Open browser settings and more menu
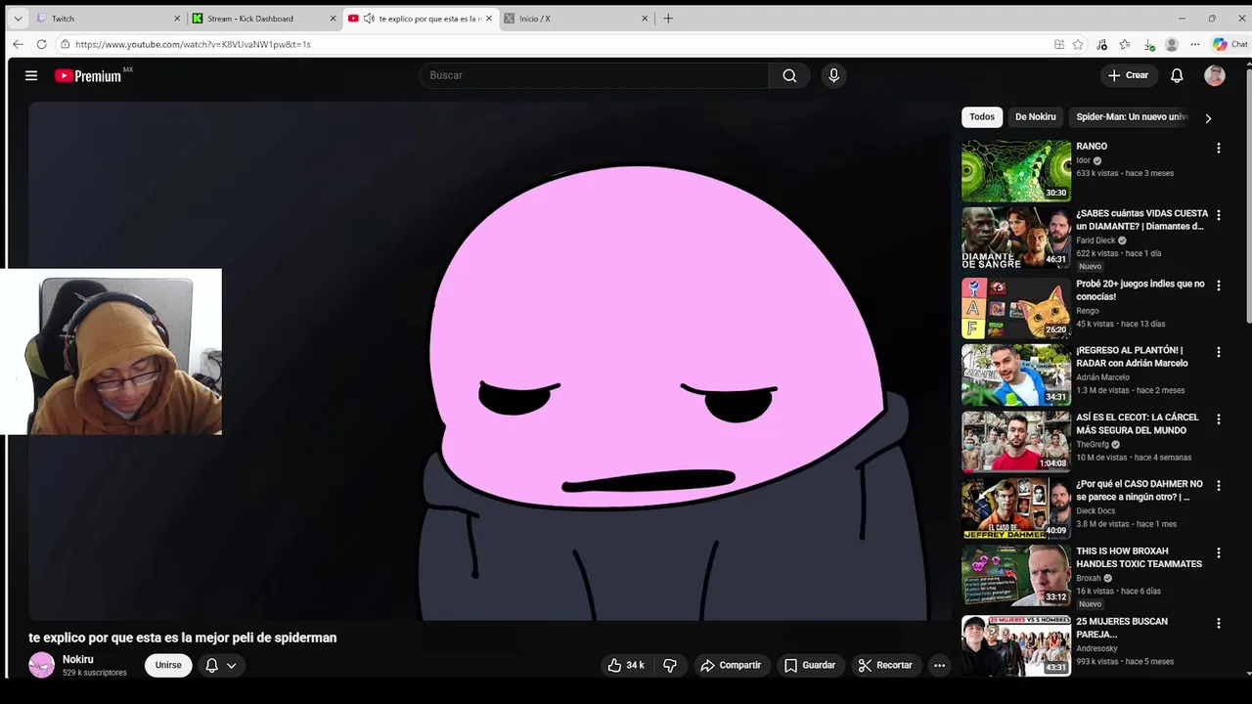 [1194, 44]
